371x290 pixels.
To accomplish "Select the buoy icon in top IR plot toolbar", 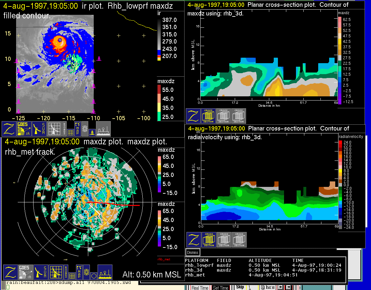I will point(92,132).
